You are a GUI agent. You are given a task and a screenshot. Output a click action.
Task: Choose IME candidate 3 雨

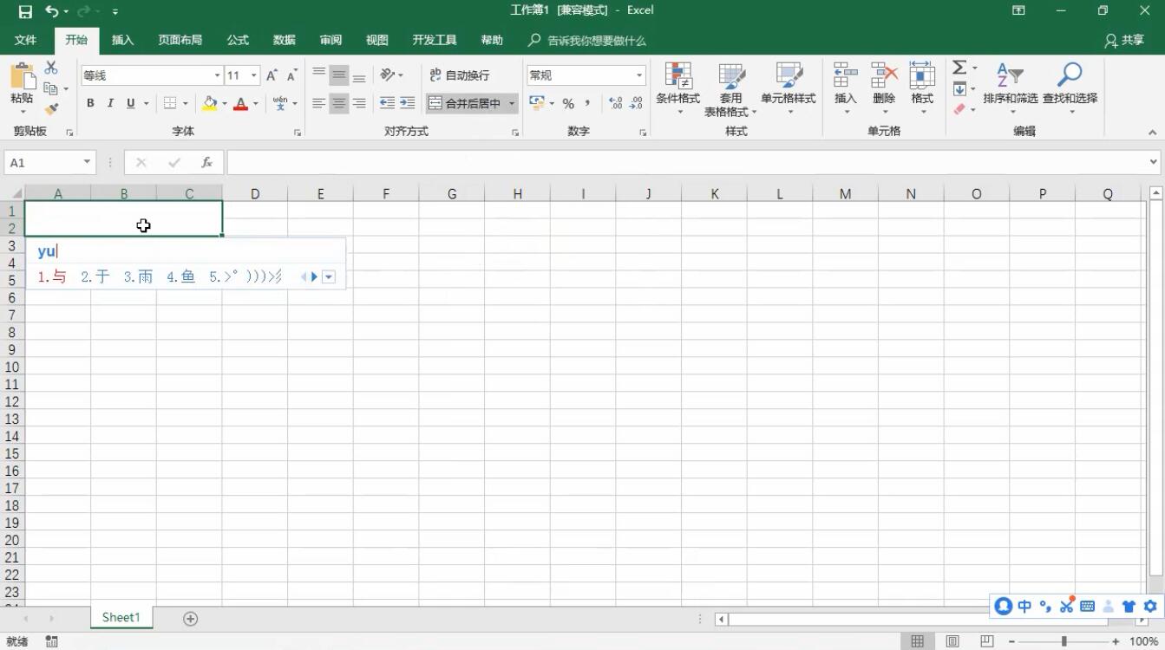138,276
